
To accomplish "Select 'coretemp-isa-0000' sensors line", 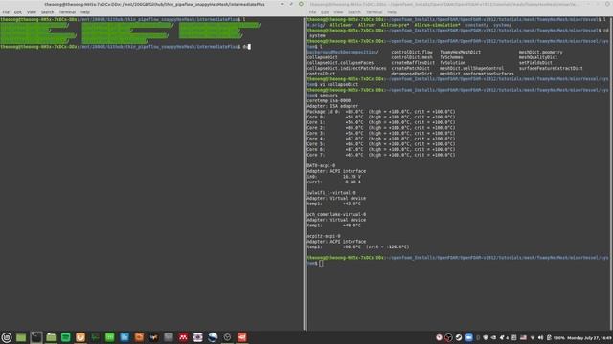I will pyautogui.click(x=329, y=100).
